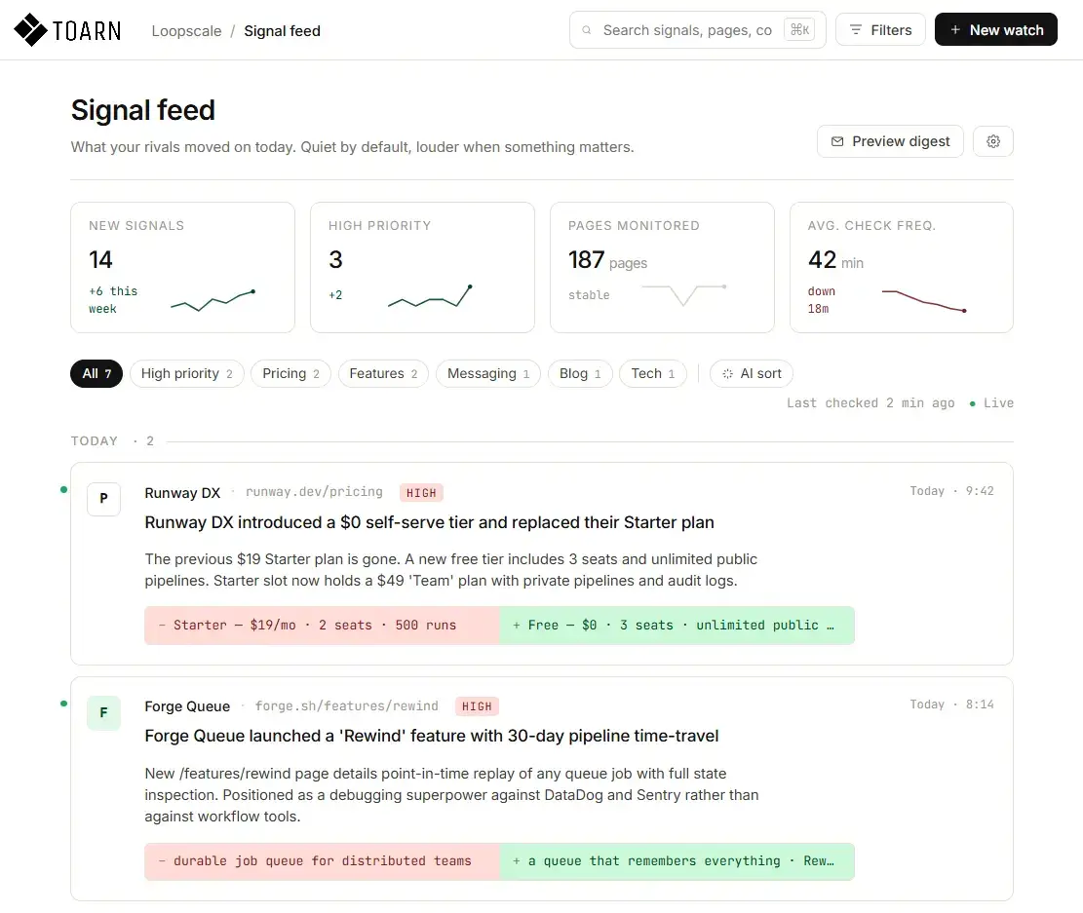Image resolution: width=1083 pixels, height=913 pixels.
Task: Click the Toarn logo icon
Action: [30, 29]
